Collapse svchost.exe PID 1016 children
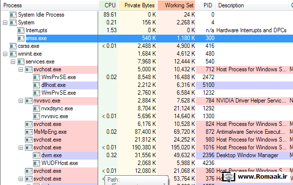The height and width of the screenshot is (185, 293). click(21, 148)
